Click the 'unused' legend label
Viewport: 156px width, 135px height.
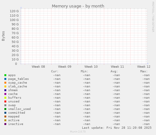coord(14,101)
